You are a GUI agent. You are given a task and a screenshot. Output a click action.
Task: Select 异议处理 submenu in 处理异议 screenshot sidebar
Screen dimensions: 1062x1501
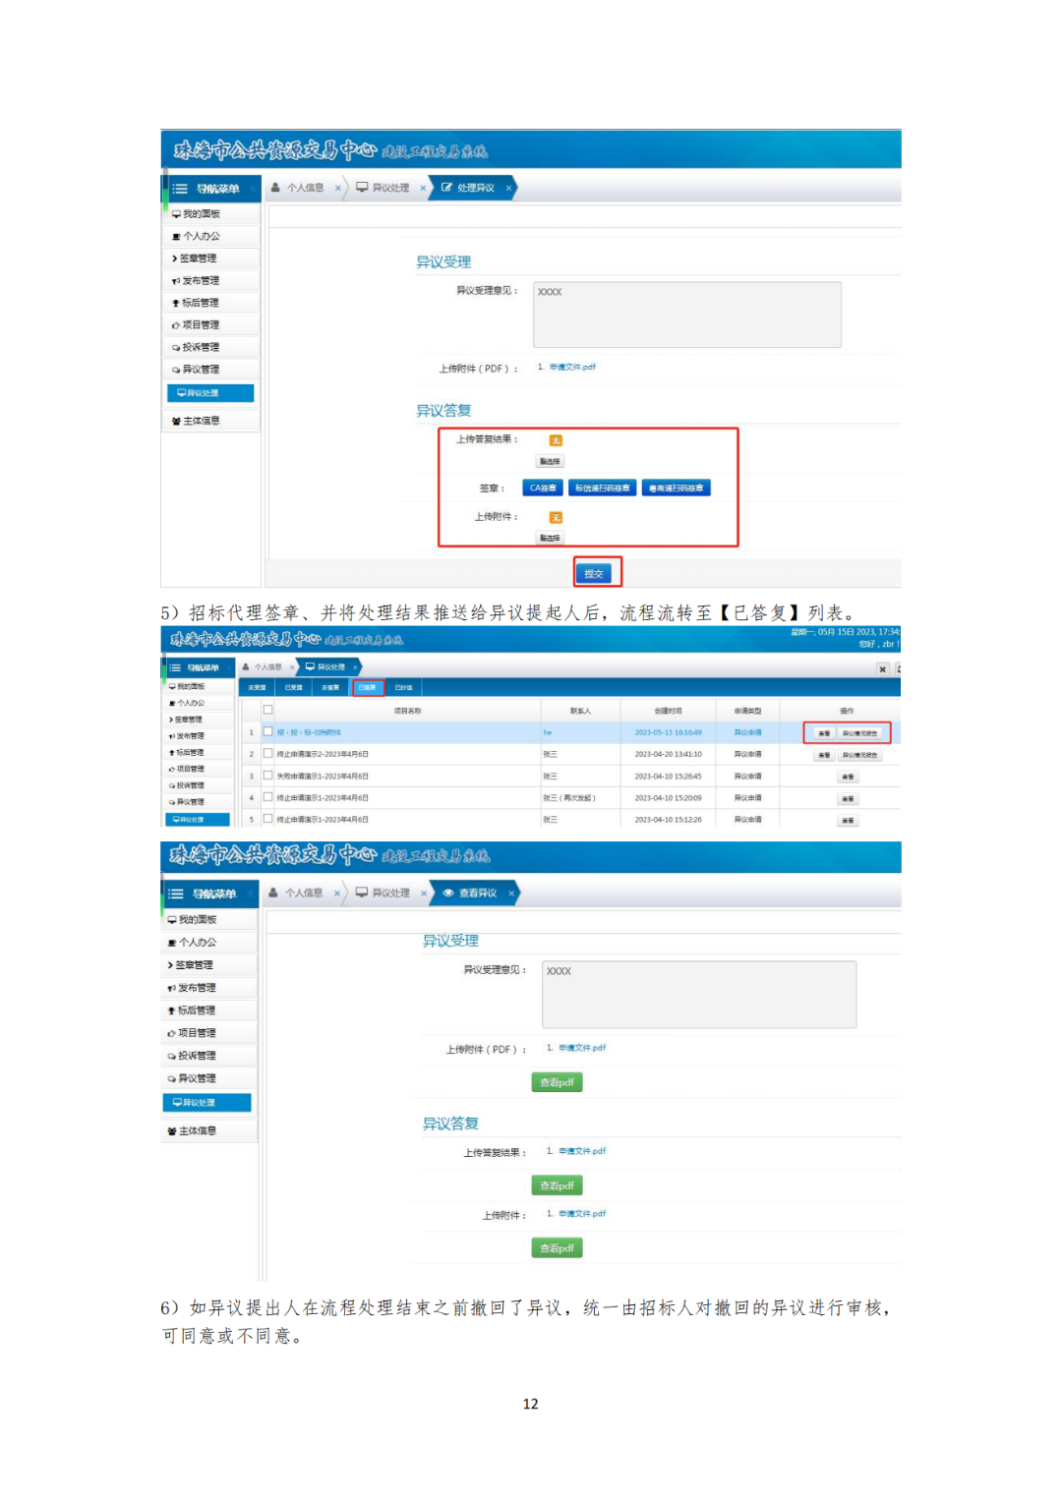pyautogui.click(x=210, y=393)
